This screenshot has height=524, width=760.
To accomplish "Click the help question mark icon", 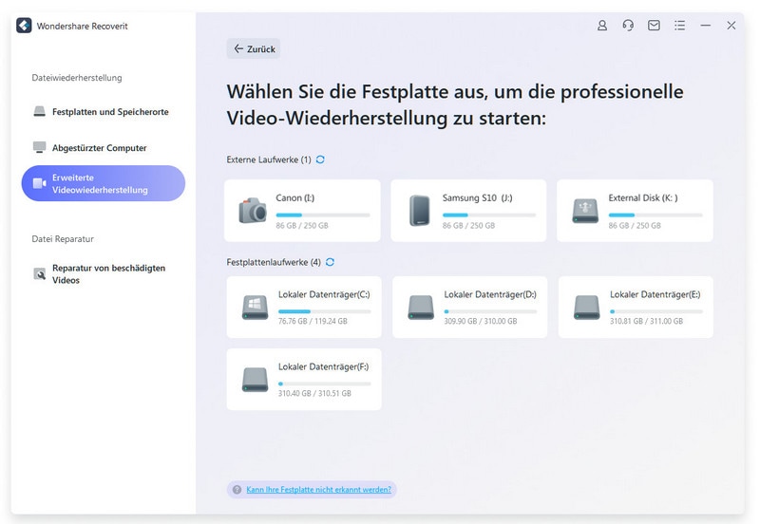I will (x=237, y=490).
